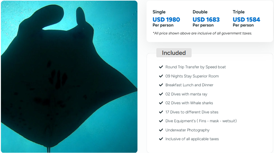
Task: Pick the Triple price USD 1584
Action: (246, 20)
